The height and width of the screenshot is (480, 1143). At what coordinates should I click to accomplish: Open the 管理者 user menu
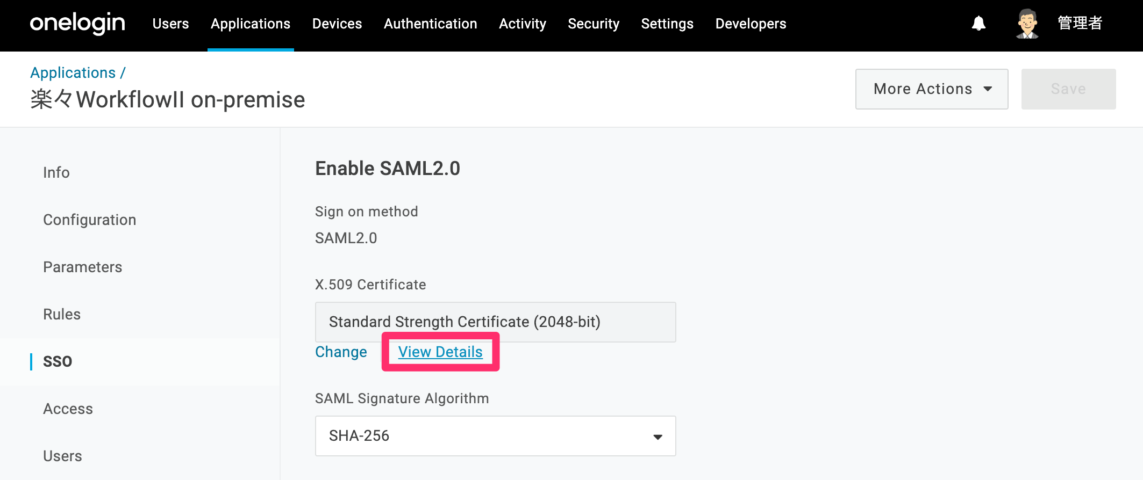point(1080,24)
